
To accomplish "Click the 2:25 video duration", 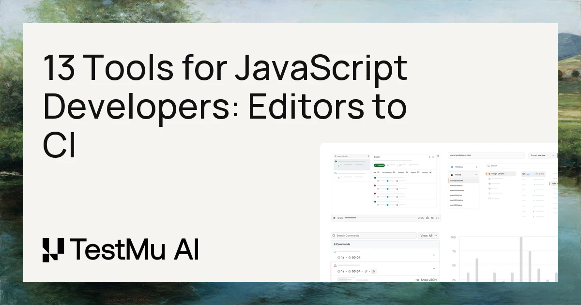I will click(421, 218).
